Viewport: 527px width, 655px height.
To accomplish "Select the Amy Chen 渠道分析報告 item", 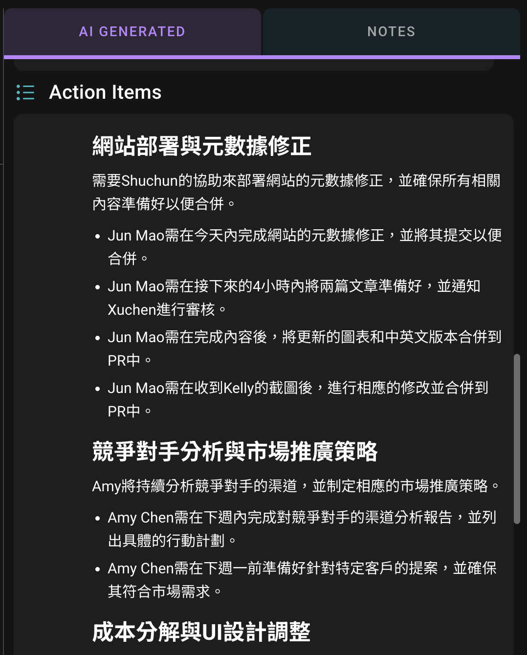I will [x=302, y=529].
